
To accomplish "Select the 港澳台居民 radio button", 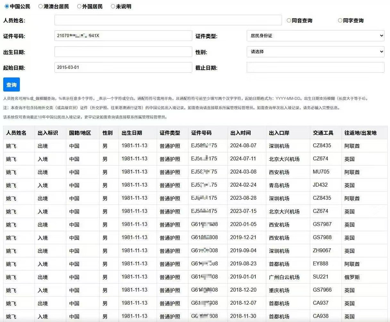I will 40,6.
